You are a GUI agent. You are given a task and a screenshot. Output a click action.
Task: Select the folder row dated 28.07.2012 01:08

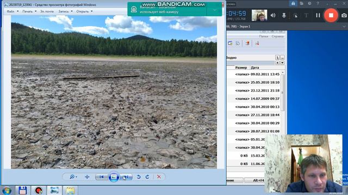pos(254,131)
